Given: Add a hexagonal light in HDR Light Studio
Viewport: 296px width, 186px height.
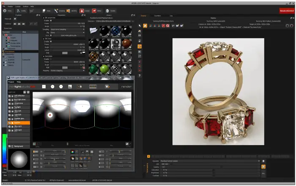Looking at the screenshot, I should coord(61,86).
